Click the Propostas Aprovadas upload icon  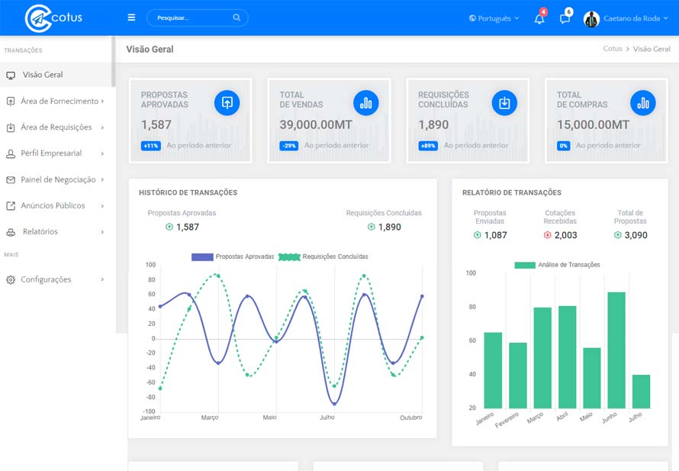click(227, 103)
